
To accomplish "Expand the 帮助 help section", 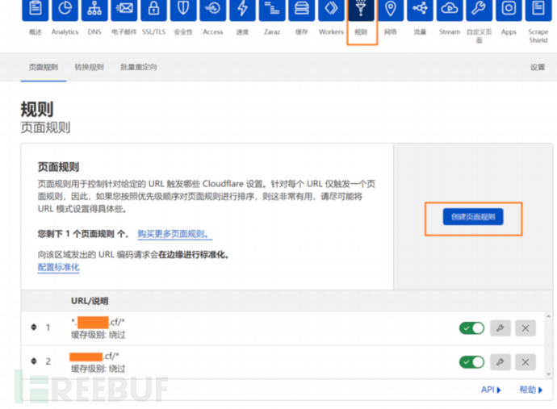I will point(530,390).
